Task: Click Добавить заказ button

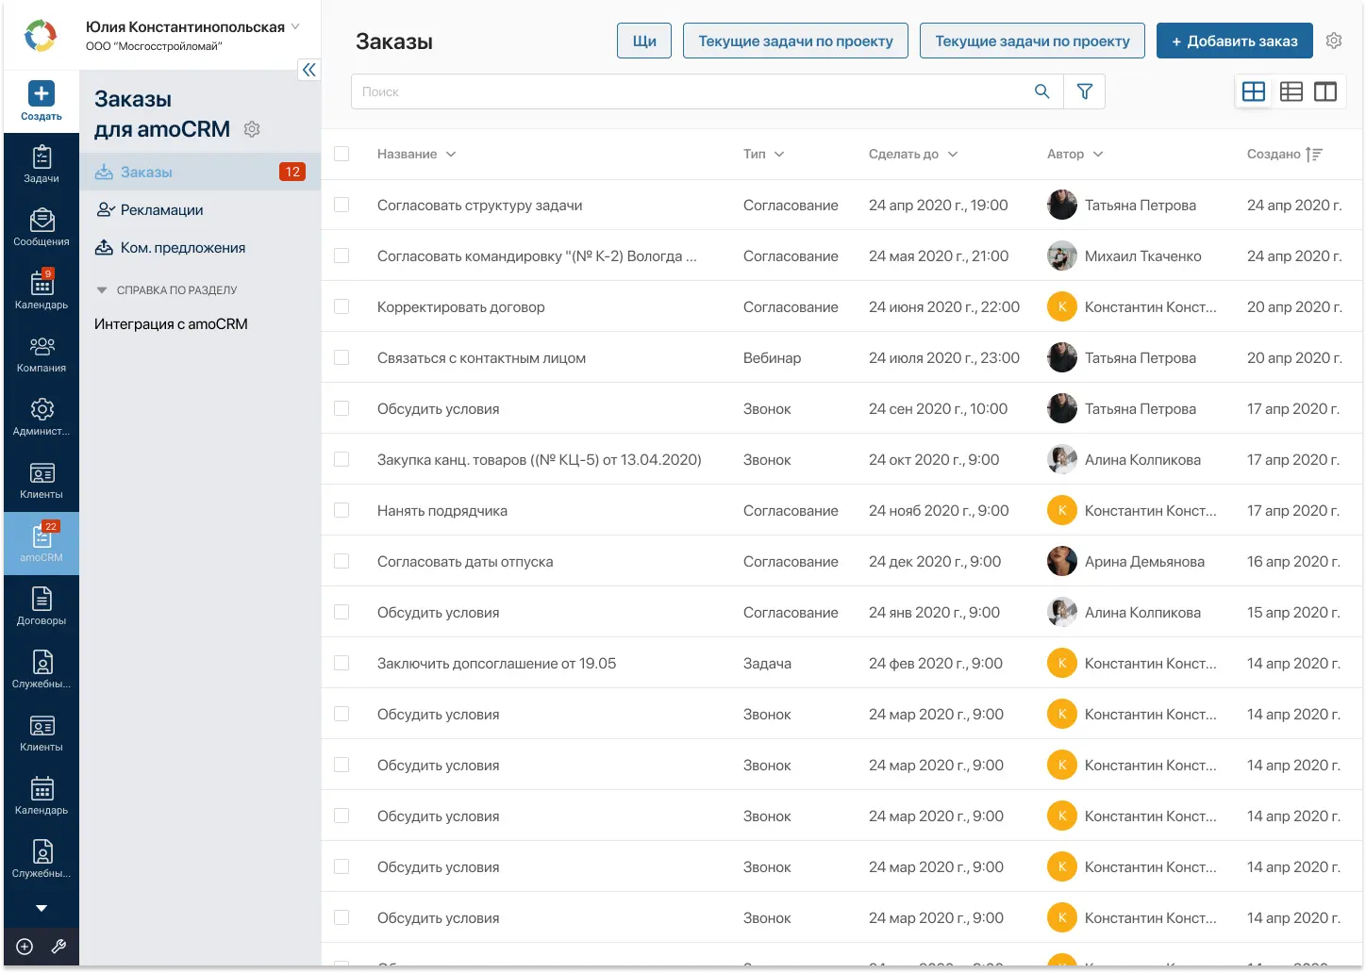Action: pos(1235,41)
